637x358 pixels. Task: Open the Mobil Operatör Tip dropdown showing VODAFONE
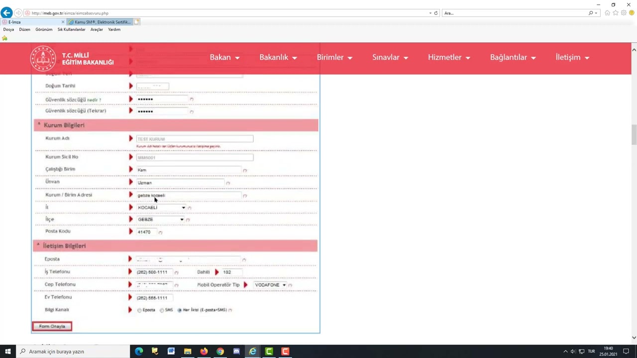point(270,285)
